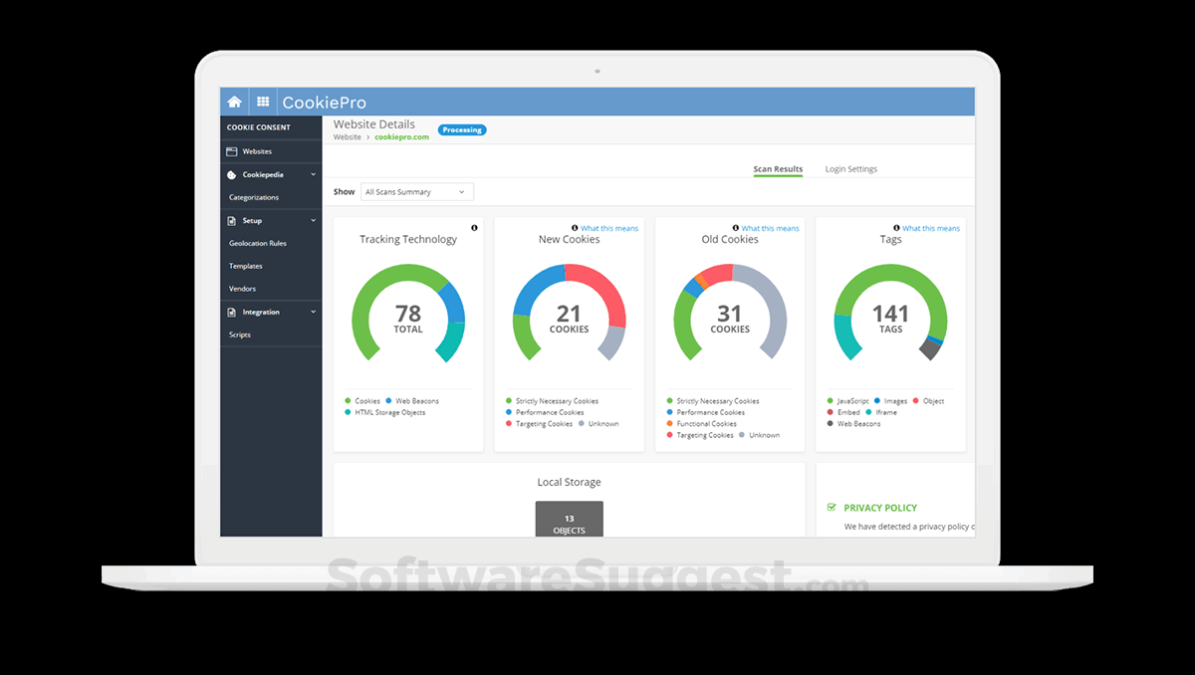Click the Cookiepedia cookie icon
The image size is (1195, 675).
[232, 174]
